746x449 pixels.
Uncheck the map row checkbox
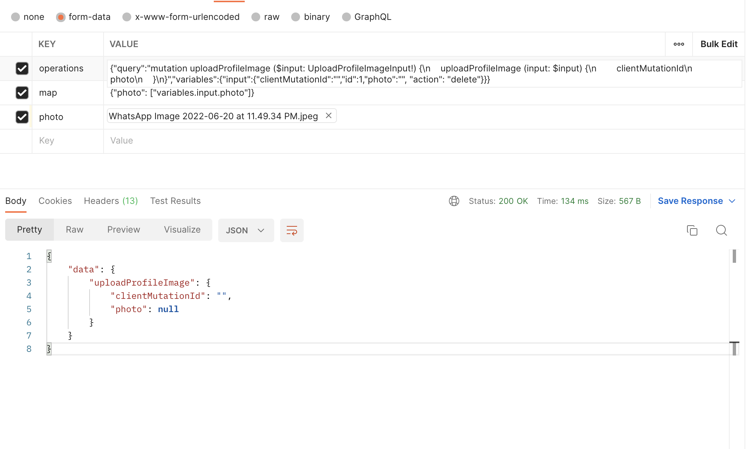tap(22, 93)
